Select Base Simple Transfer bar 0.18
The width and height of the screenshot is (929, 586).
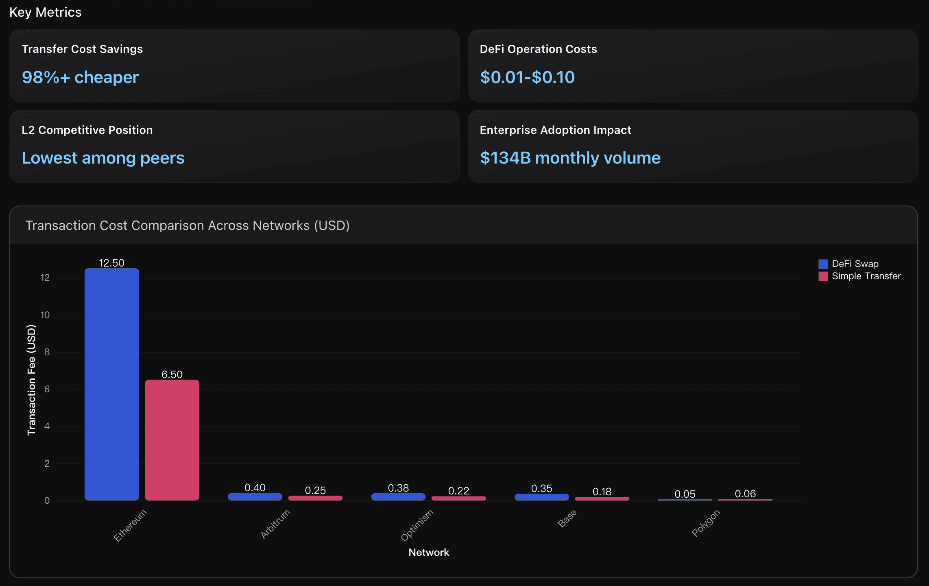point(602,499)
